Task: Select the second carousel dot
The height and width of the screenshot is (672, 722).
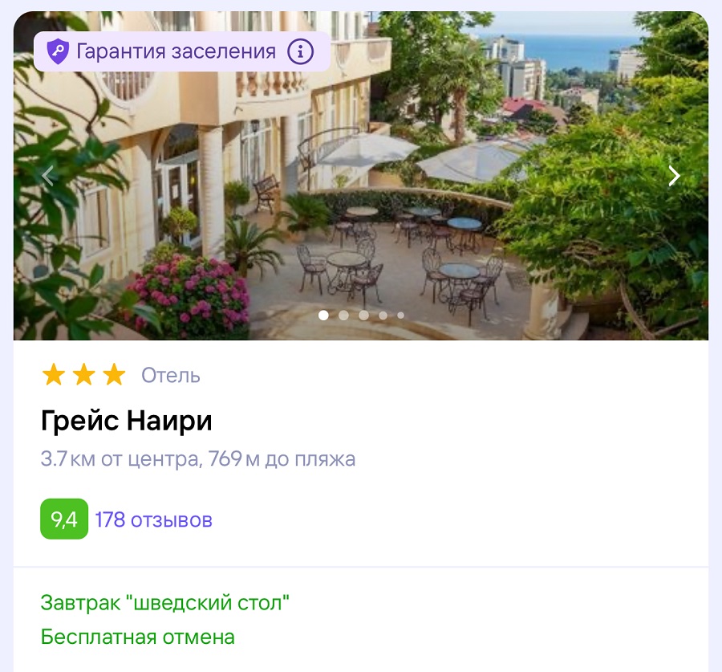Action: (343, 316)
